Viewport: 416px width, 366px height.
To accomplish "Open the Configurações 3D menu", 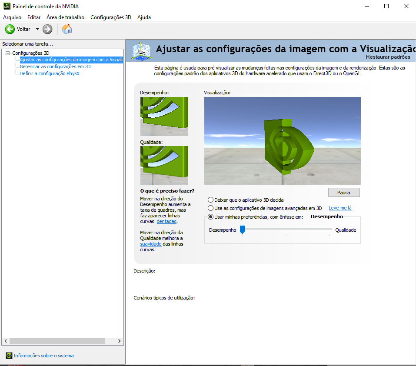I will (111, 17).
